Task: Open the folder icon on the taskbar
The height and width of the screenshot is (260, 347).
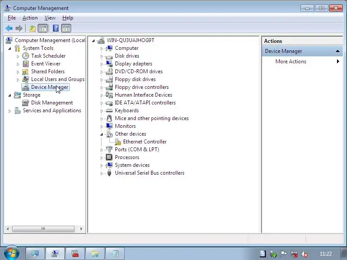Action: 95,253
